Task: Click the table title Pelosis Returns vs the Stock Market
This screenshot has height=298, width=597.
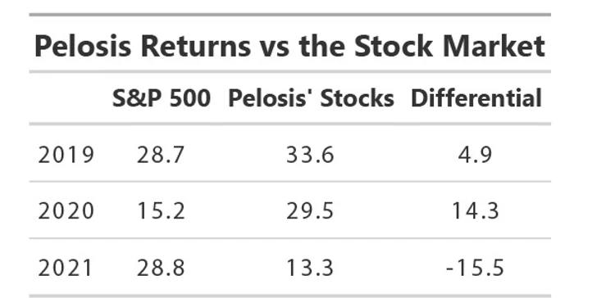Action: 289,46
